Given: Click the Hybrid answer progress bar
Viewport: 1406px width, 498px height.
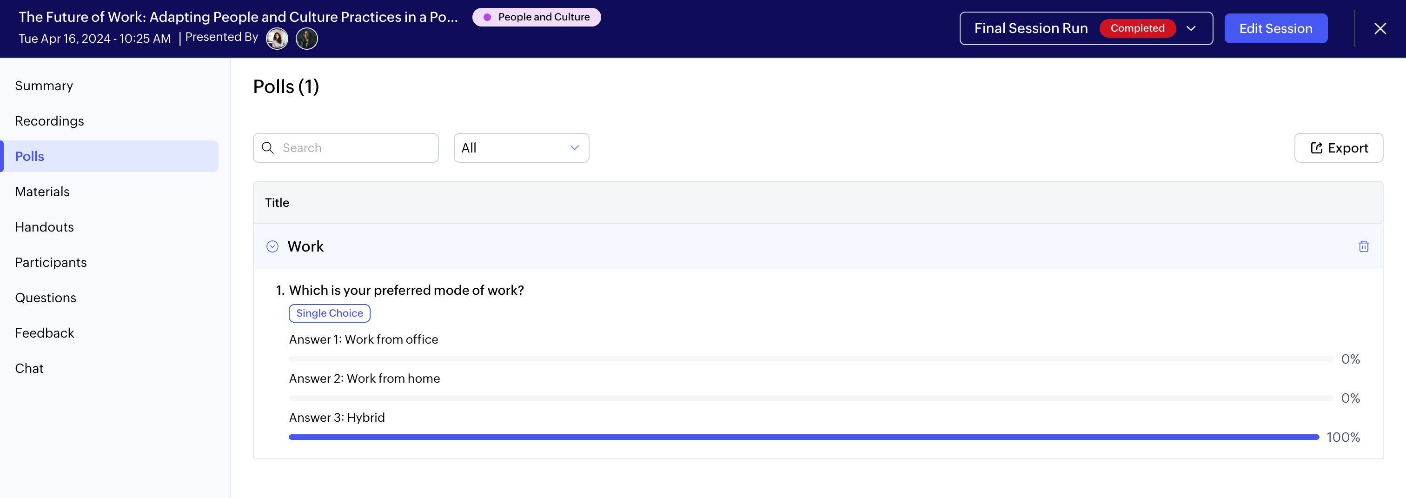Looking at the screenshot, I should pos(803,438).
